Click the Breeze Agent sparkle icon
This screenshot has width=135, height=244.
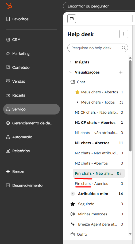(73, 224)
